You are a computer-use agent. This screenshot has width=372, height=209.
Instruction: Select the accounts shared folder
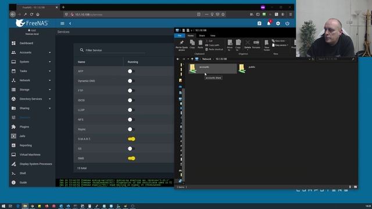click(213, 69)
